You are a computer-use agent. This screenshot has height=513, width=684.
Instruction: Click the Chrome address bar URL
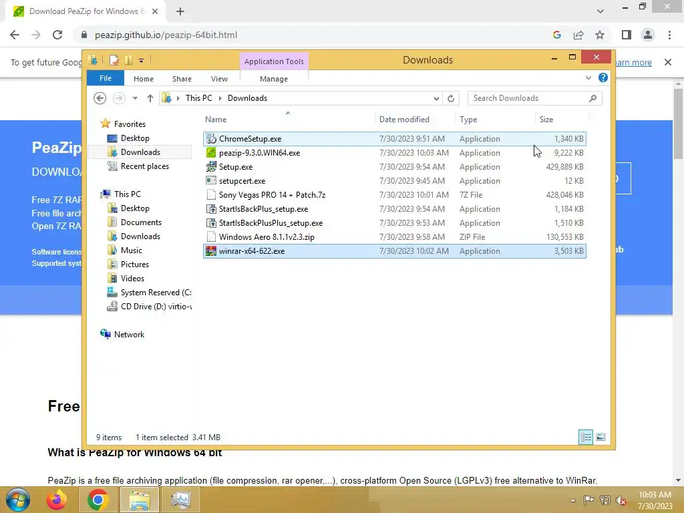166,35
